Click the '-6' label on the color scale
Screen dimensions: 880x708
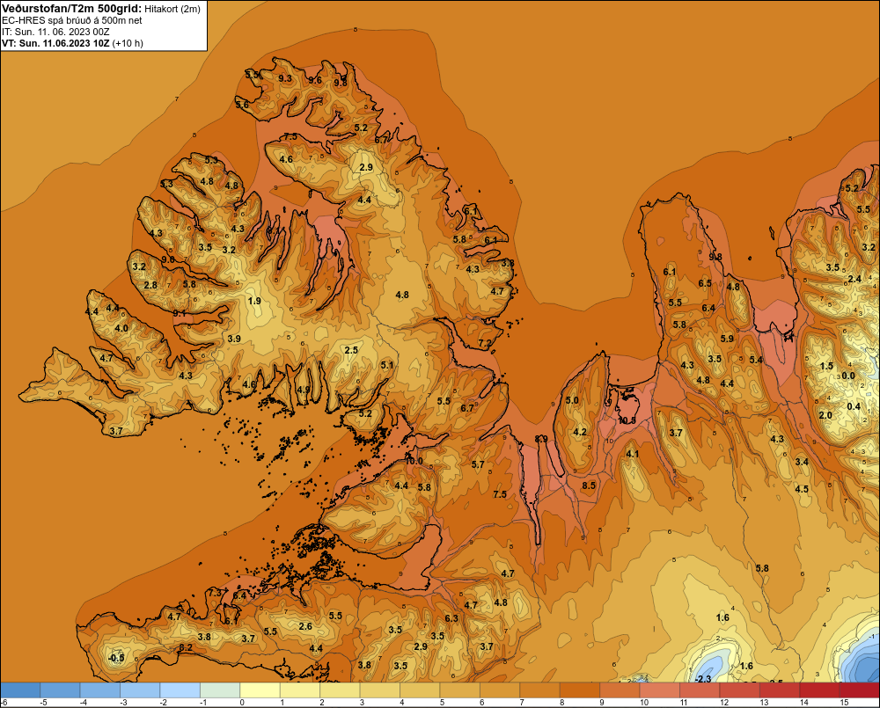point(4,703)
